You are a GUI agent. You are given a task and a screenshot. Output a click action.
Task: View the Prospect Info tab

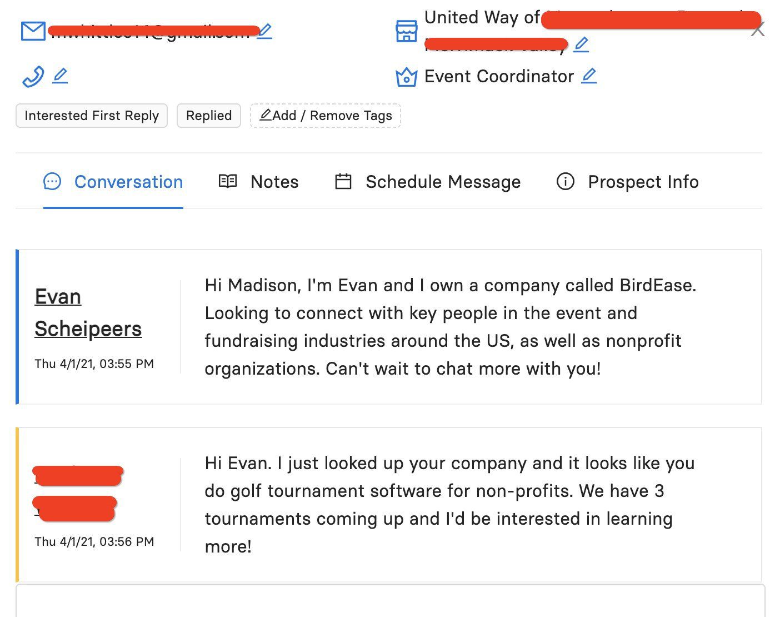(x=627, y=182)
